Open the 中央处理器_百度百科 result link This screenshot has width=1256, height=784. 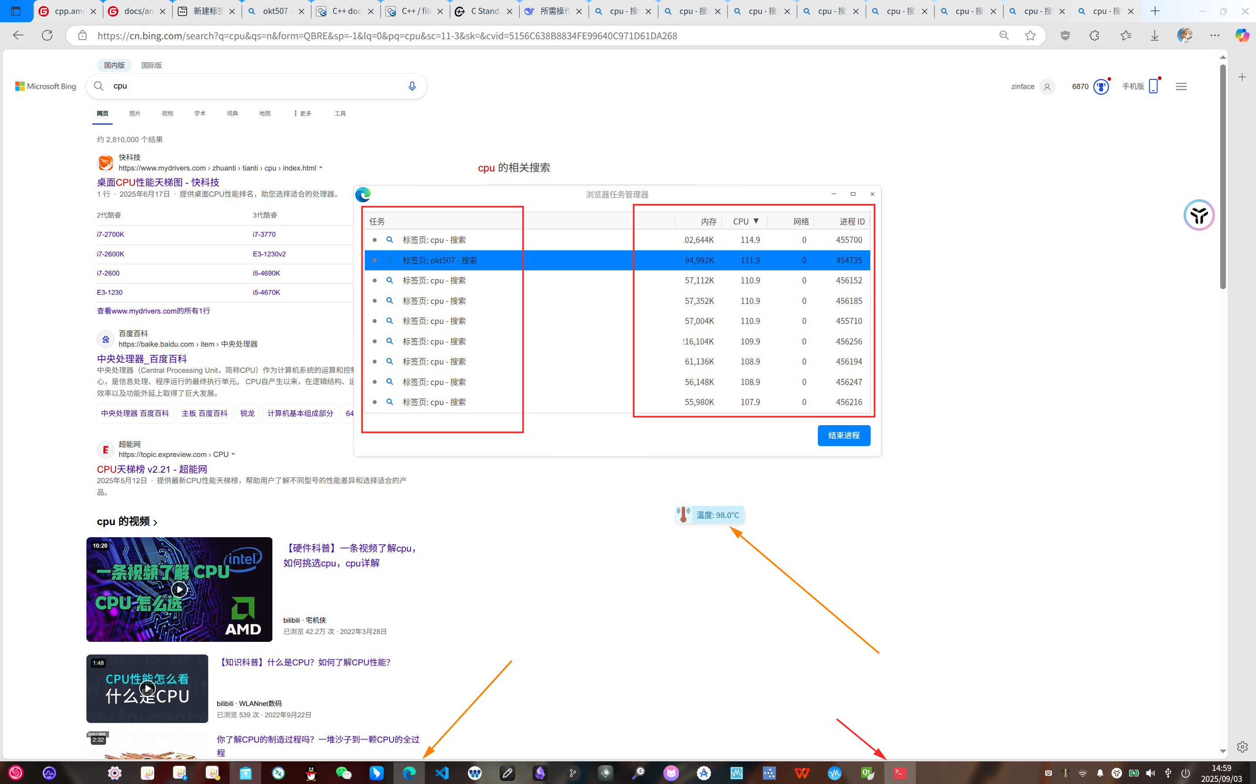point(142,359)
